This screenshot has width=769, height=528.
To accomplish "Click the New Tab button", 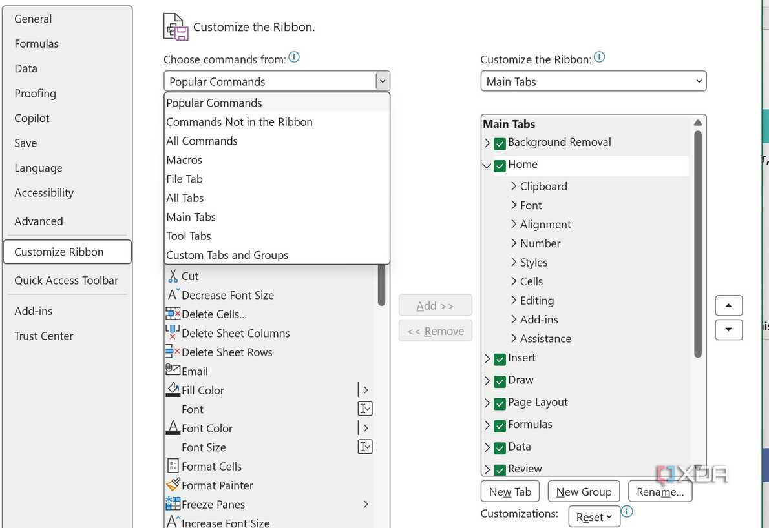I will (x=510, y=492).
